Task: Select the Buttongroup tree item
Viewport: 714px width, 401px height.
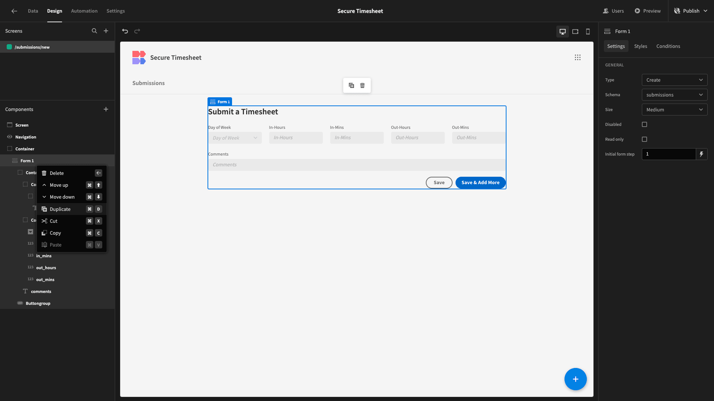Action: 57,303
